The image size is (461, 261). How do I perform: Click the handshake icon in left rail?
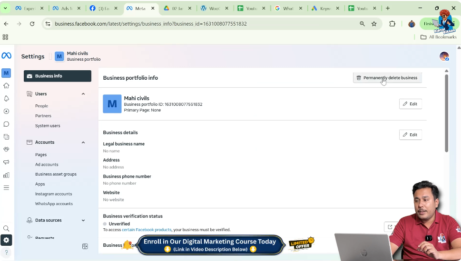(6, 149)
